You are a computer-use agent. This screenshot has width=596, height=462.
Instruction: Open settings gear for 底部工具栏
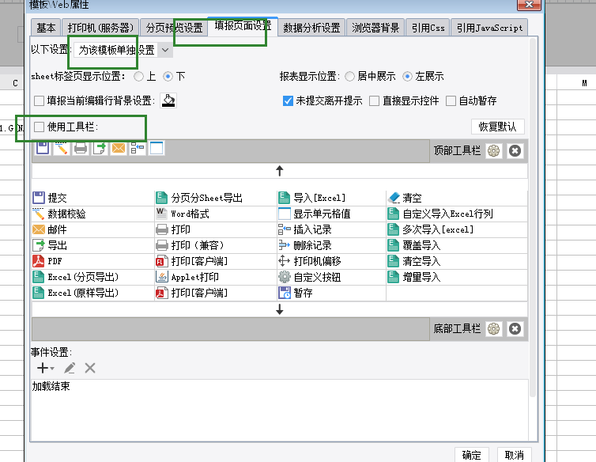click(x=494, y=329)
